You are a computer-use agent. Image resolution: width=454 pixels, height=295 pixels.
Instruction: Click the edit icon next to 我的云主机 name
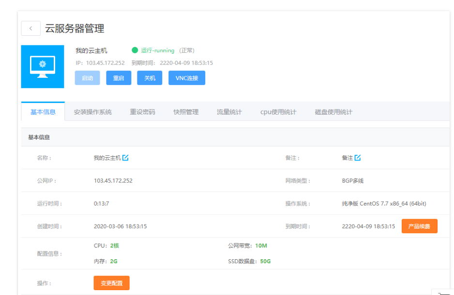tap(125, 158)
